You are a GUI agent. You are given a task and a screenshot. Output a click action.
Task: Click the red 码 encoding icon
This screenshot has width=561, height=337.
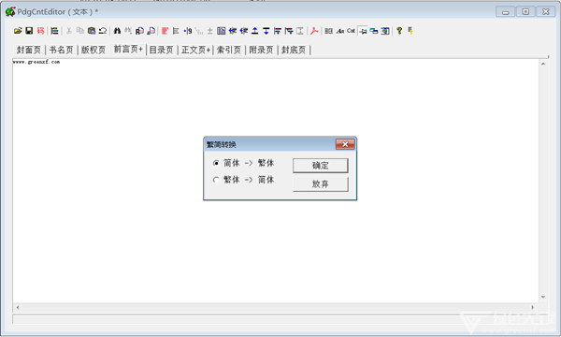click(40, 31)
